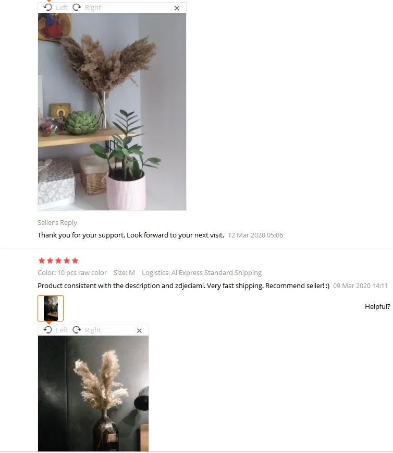Close the expanded dark vase photo
This screenshot has width=393, height=453.
pos(139,330)
